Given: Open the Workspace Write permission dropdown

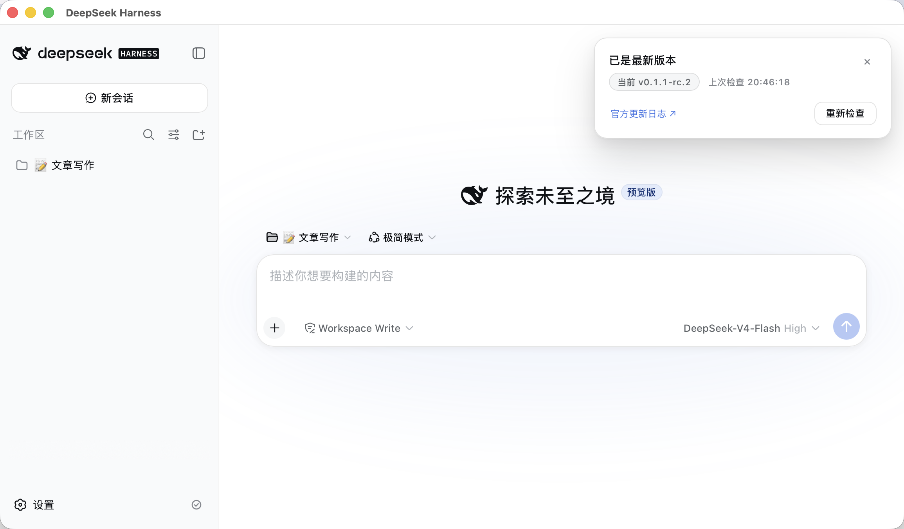Looking at the screenshot, I should pyautogui.click(x=359, y=328).
